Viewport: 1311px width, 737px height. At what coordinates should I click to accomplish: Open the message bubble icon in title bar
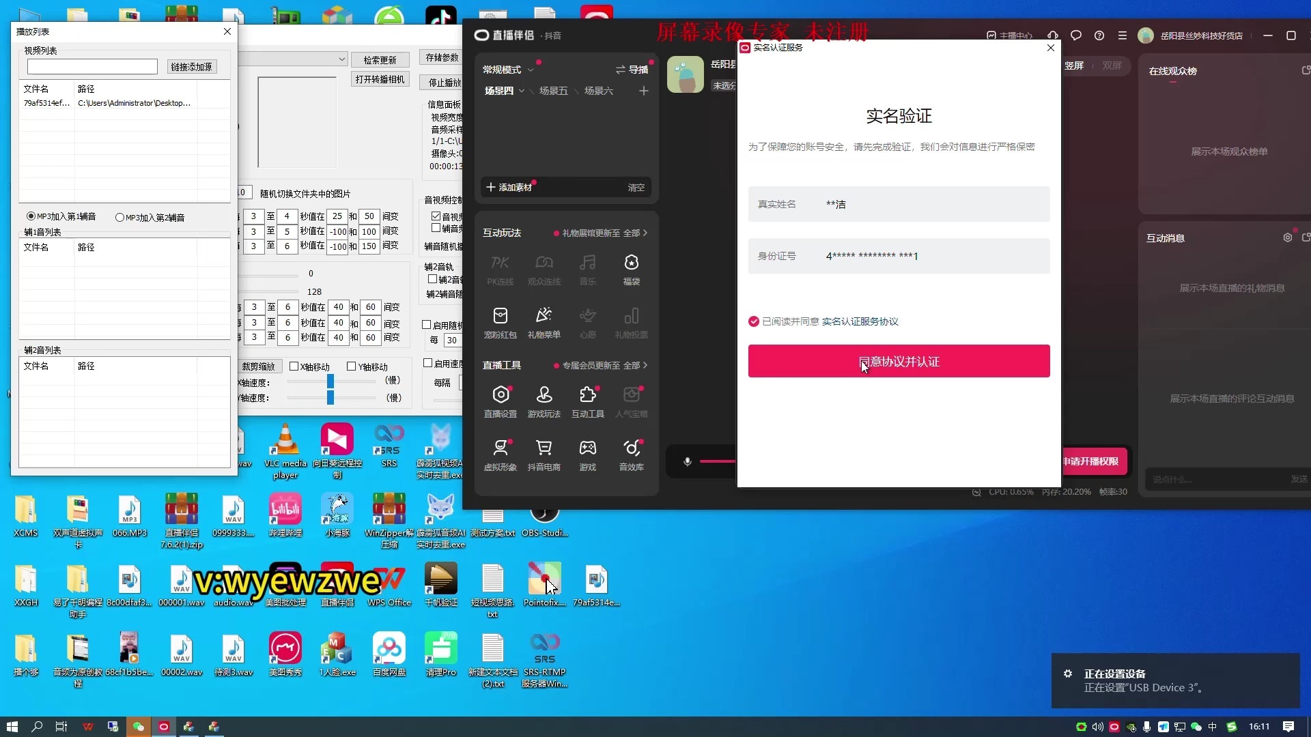coord(1075,35)
